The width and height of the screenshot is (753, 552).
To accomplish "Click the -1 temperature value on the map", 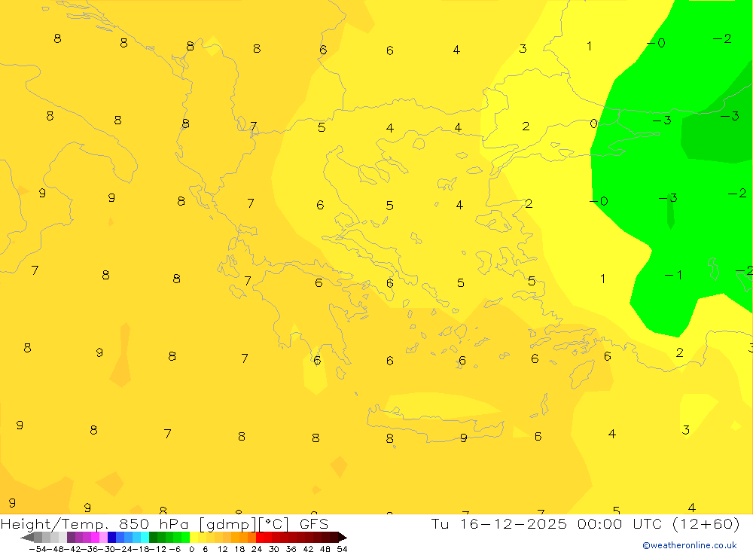I will 673,275.
